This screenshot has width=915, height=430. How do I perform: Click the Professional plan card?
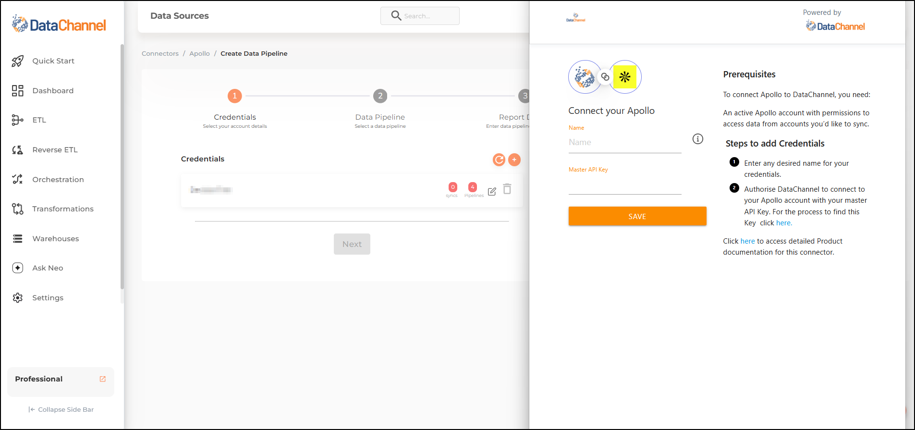click(x=61, y=382)
